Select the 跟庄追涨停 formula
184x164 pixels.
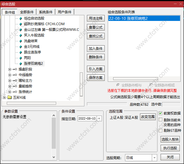(x=32, y=52)
